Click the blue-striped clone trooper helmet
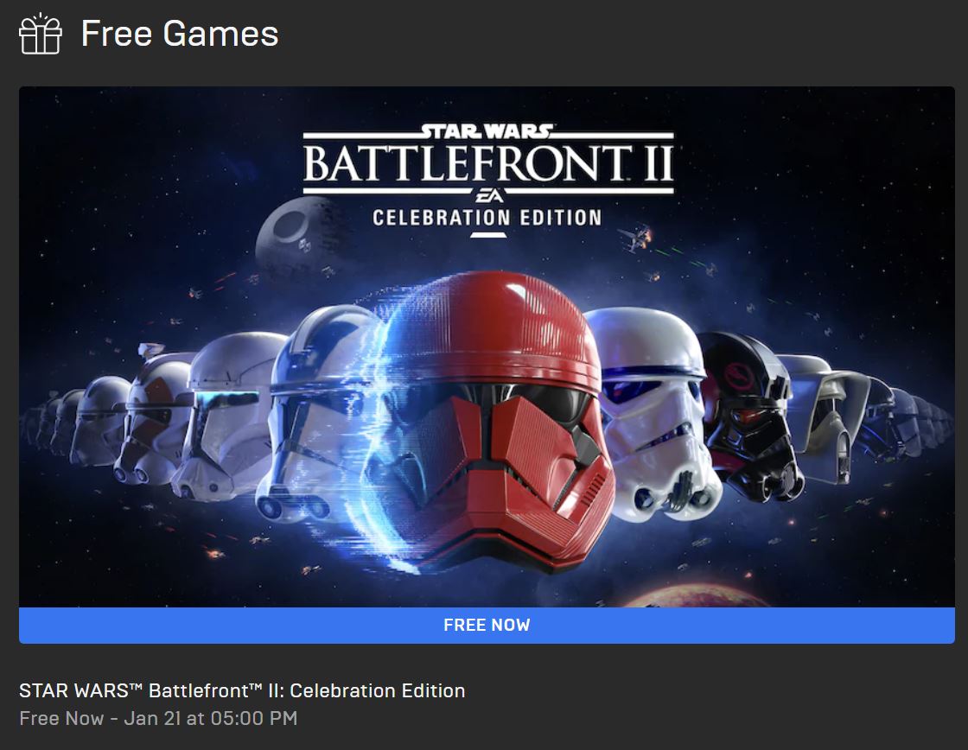968x750 pixels. tap(315, 414)
